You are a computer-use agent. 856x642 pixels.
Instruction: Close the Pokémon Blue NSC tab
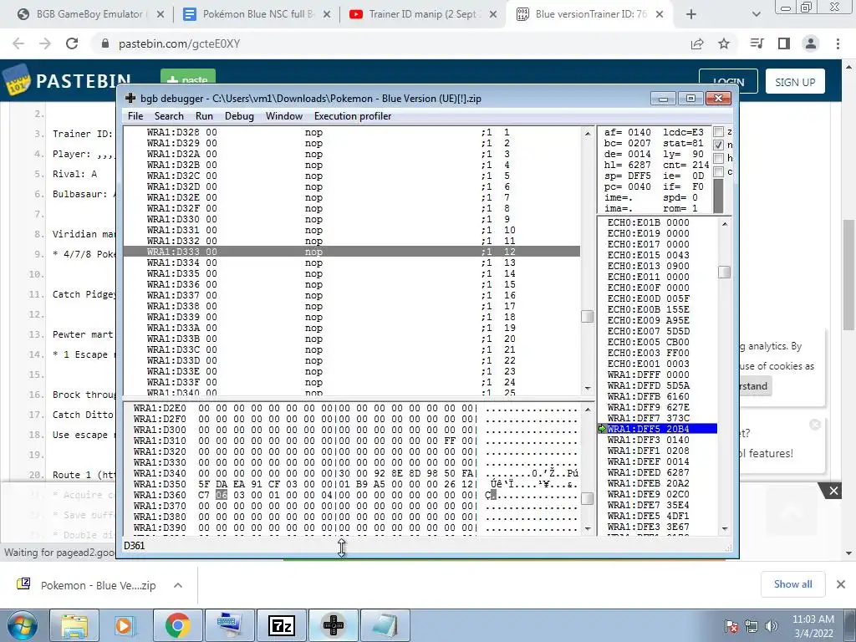327,14
